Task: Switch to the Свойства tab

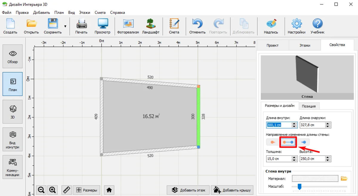Action: point(337,45)
